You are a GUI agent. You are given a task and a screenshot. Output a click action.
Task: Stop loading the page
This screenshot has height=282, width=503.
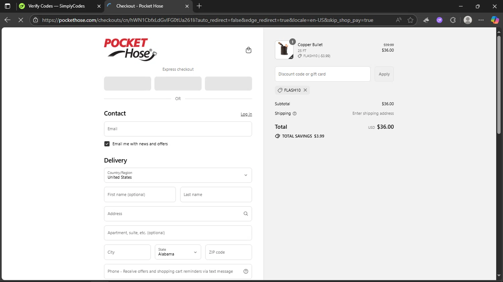click(x=21, y=20)
